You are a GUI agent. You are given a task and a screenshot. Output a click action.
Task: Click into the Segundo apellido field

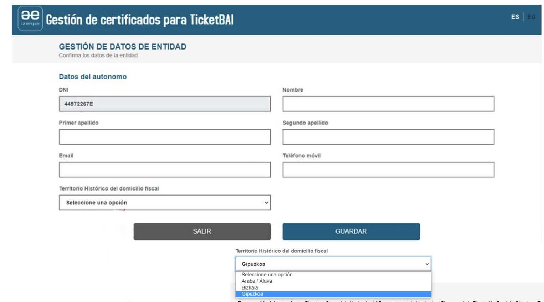coord(388,137)
